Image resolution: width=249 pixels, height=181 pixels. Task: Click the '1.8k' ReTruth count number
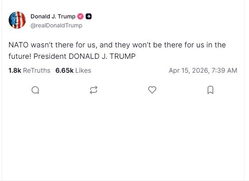coord(14,70)
